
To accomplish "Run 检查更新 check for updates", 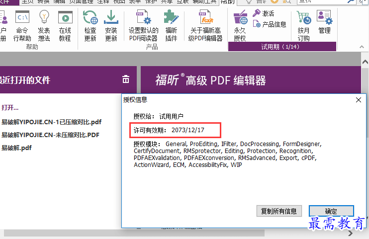I will pyautogui.click(x=91, y=26).
